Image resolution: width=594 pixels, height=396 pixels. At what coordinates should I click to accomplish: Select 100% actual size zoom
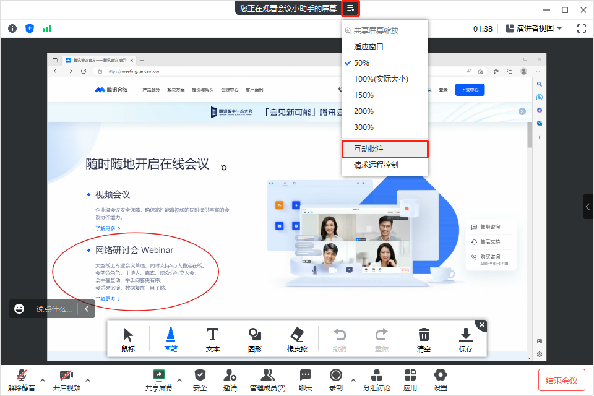click(x=385, y=79)
